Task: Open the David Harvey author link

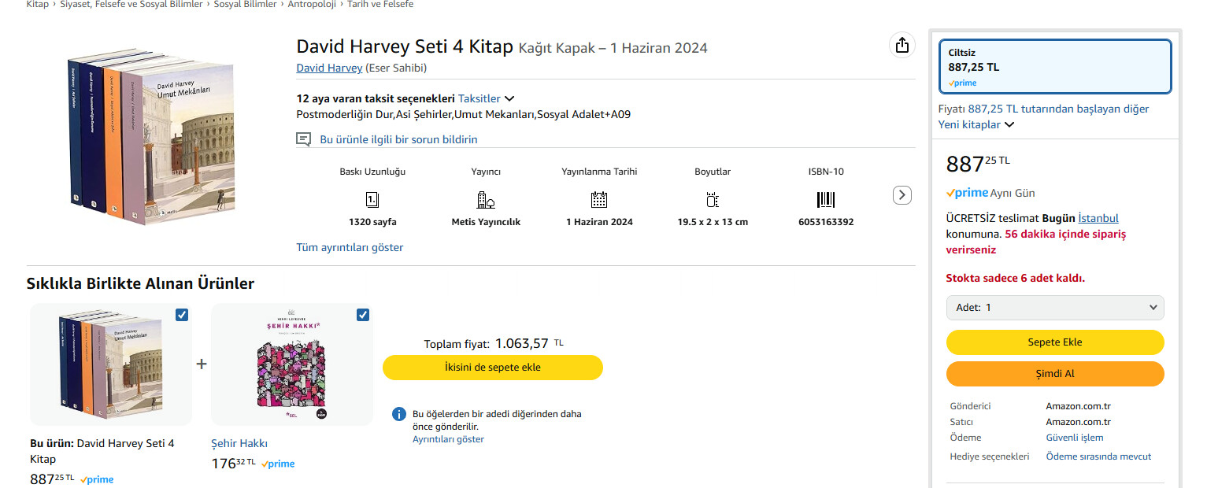Action: (x=329, y=68)
